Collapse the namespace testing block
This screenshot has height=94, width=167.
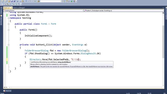tap(9, 18)
